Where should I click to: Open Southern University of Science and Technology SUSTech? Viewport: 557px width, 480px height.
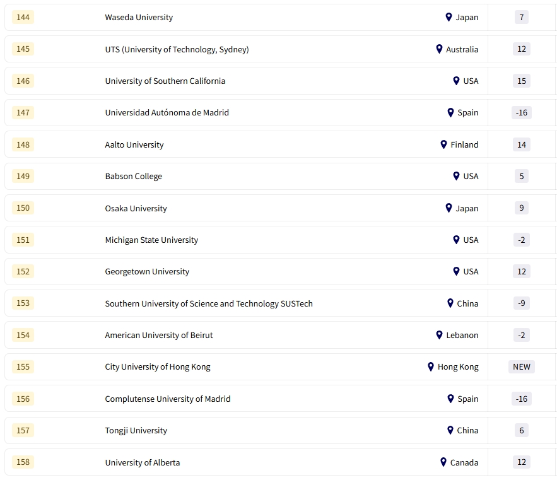pyautogui.click(x=209, y=303)
